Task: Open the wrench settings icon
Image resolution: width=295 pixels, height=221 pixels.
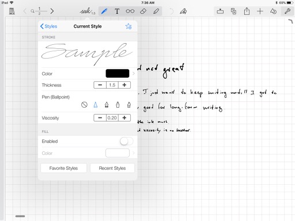Action: [x=288, y=11]
